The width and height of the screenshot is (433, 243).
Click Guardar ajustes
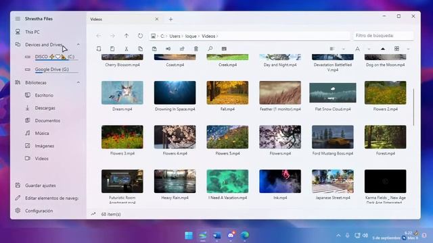click(41, 186)
